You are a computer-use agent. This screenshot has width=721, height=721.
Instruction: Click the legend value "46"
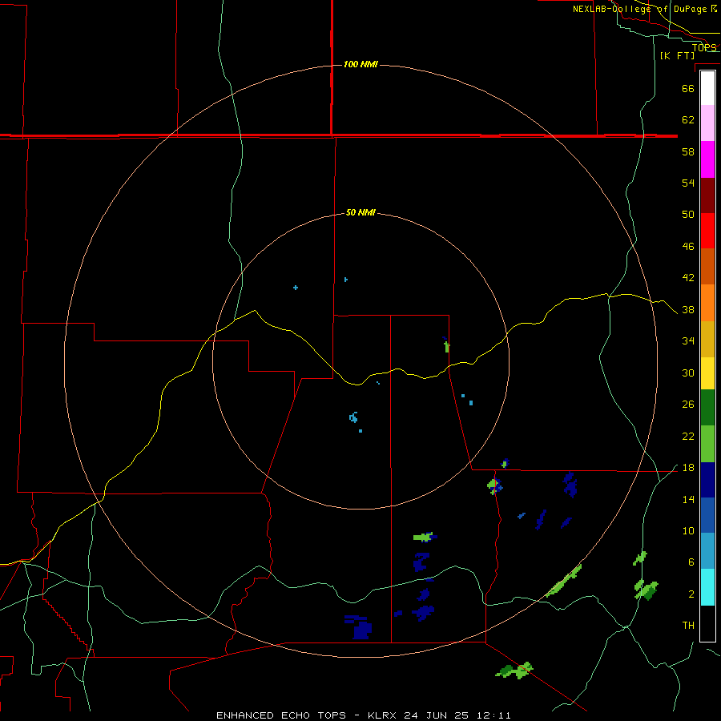click(x=688, y=246)
